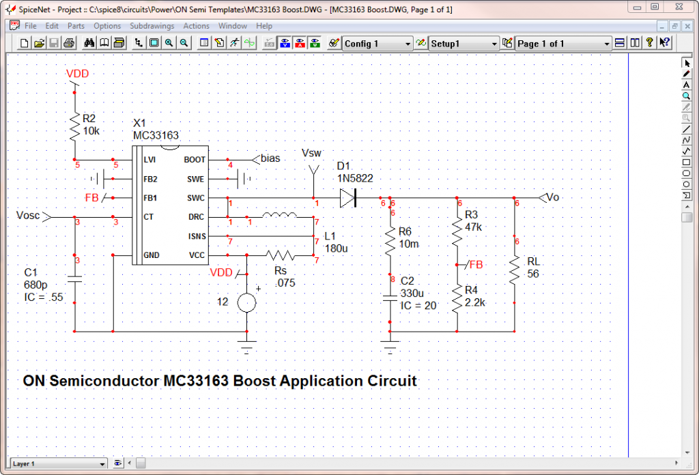Click the running man simulation icon
This screenshot has height=475, width=699.
(x=234, y=43)
